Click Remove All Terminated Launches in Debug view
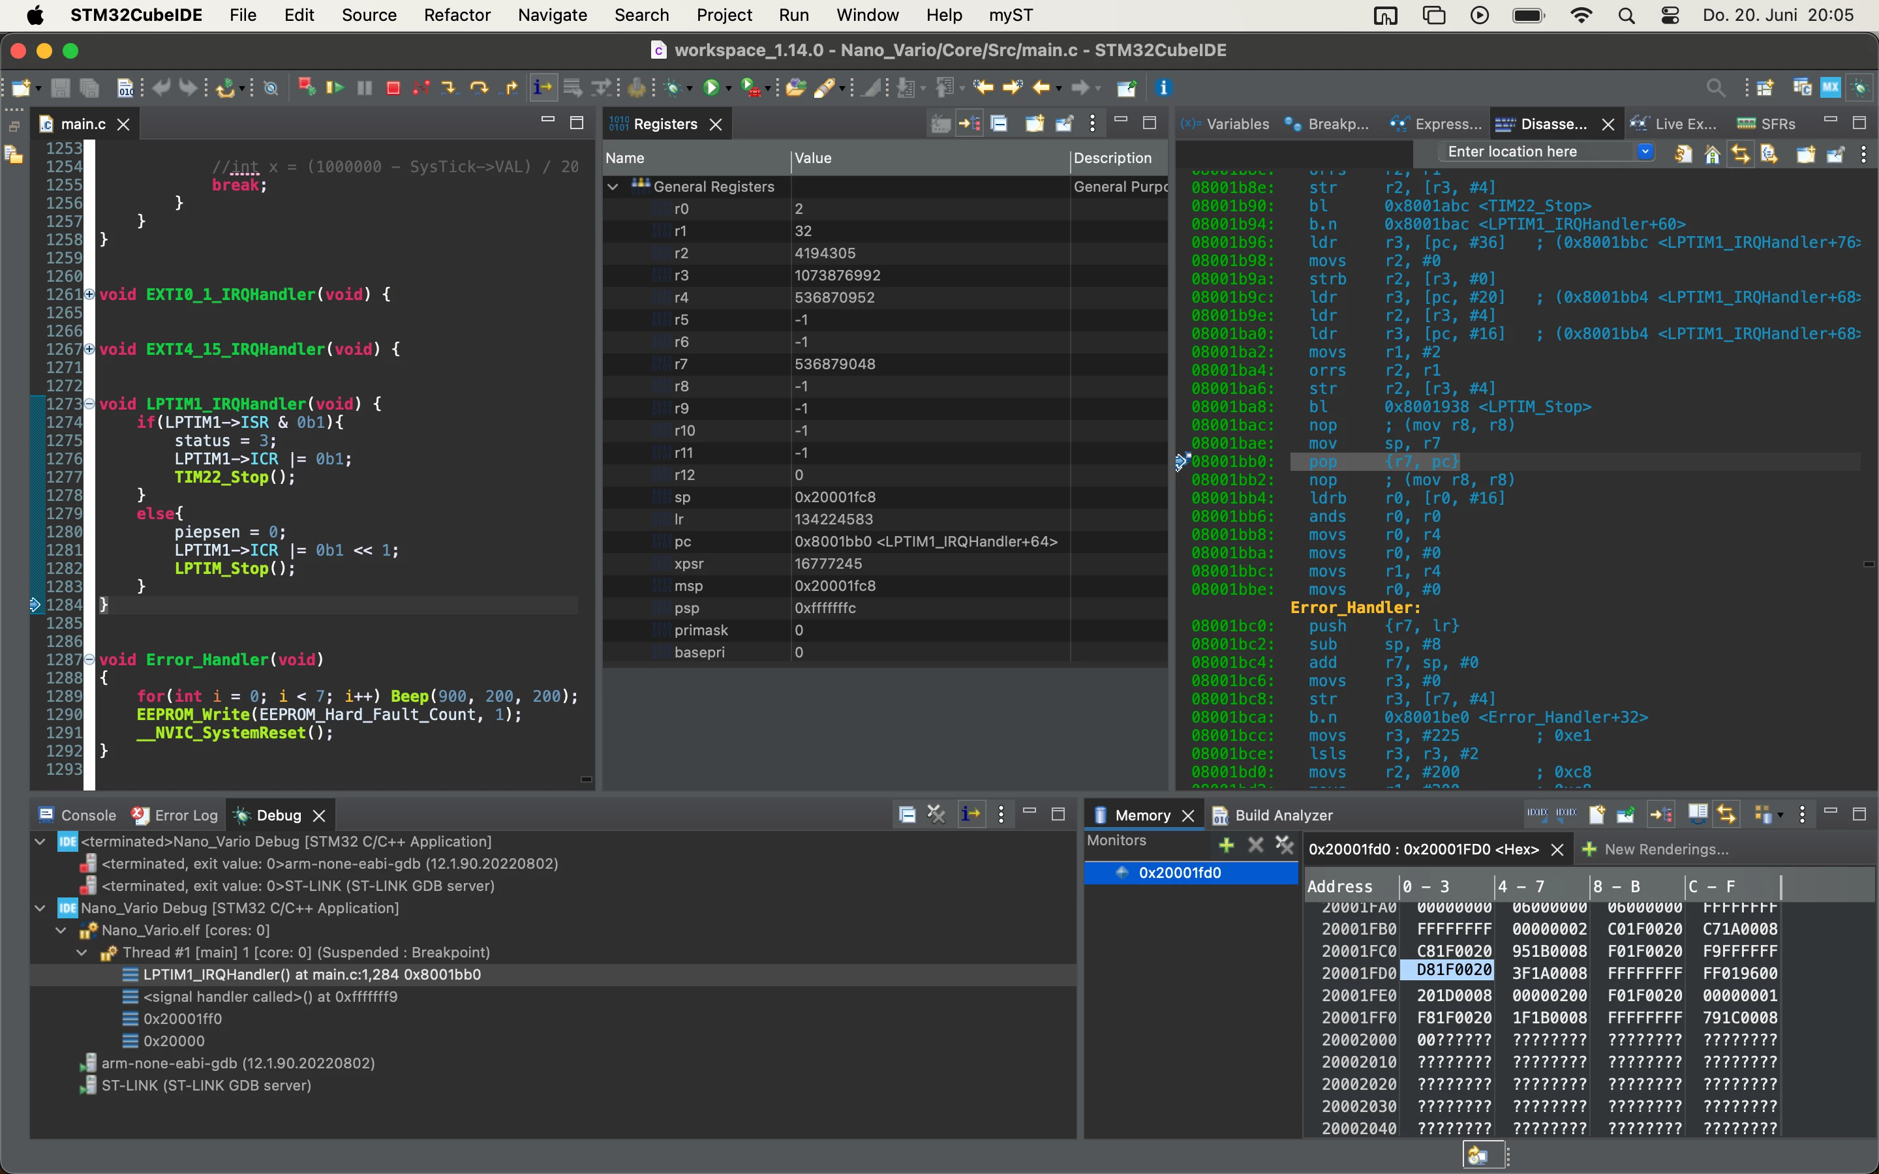This screenshot has height=1174, width=1879. [x=936, y=814]
